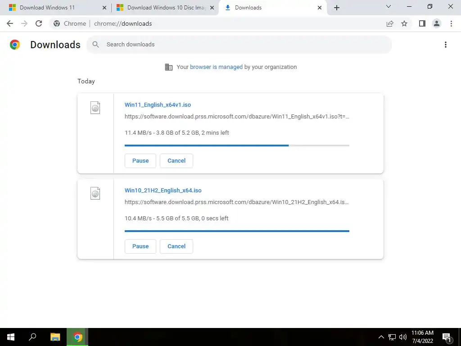Switch to Download Windows 10 Disc Image tab
This screenshot has height=346, width=461.
167,8
